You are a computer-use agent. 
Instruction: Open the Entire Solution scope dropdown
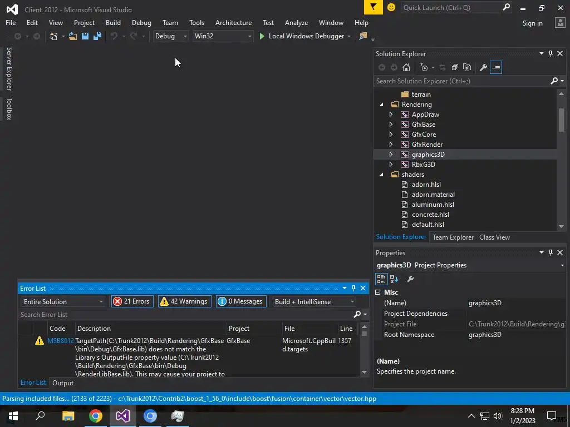click(63, 302)
